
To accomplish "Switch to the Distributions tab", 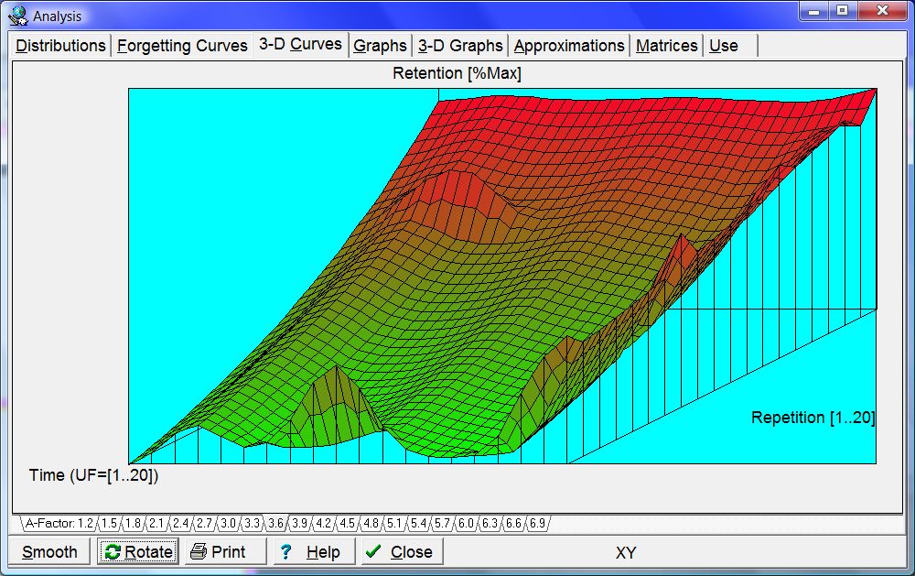I will pyautogui.click(x=60, y=46).
